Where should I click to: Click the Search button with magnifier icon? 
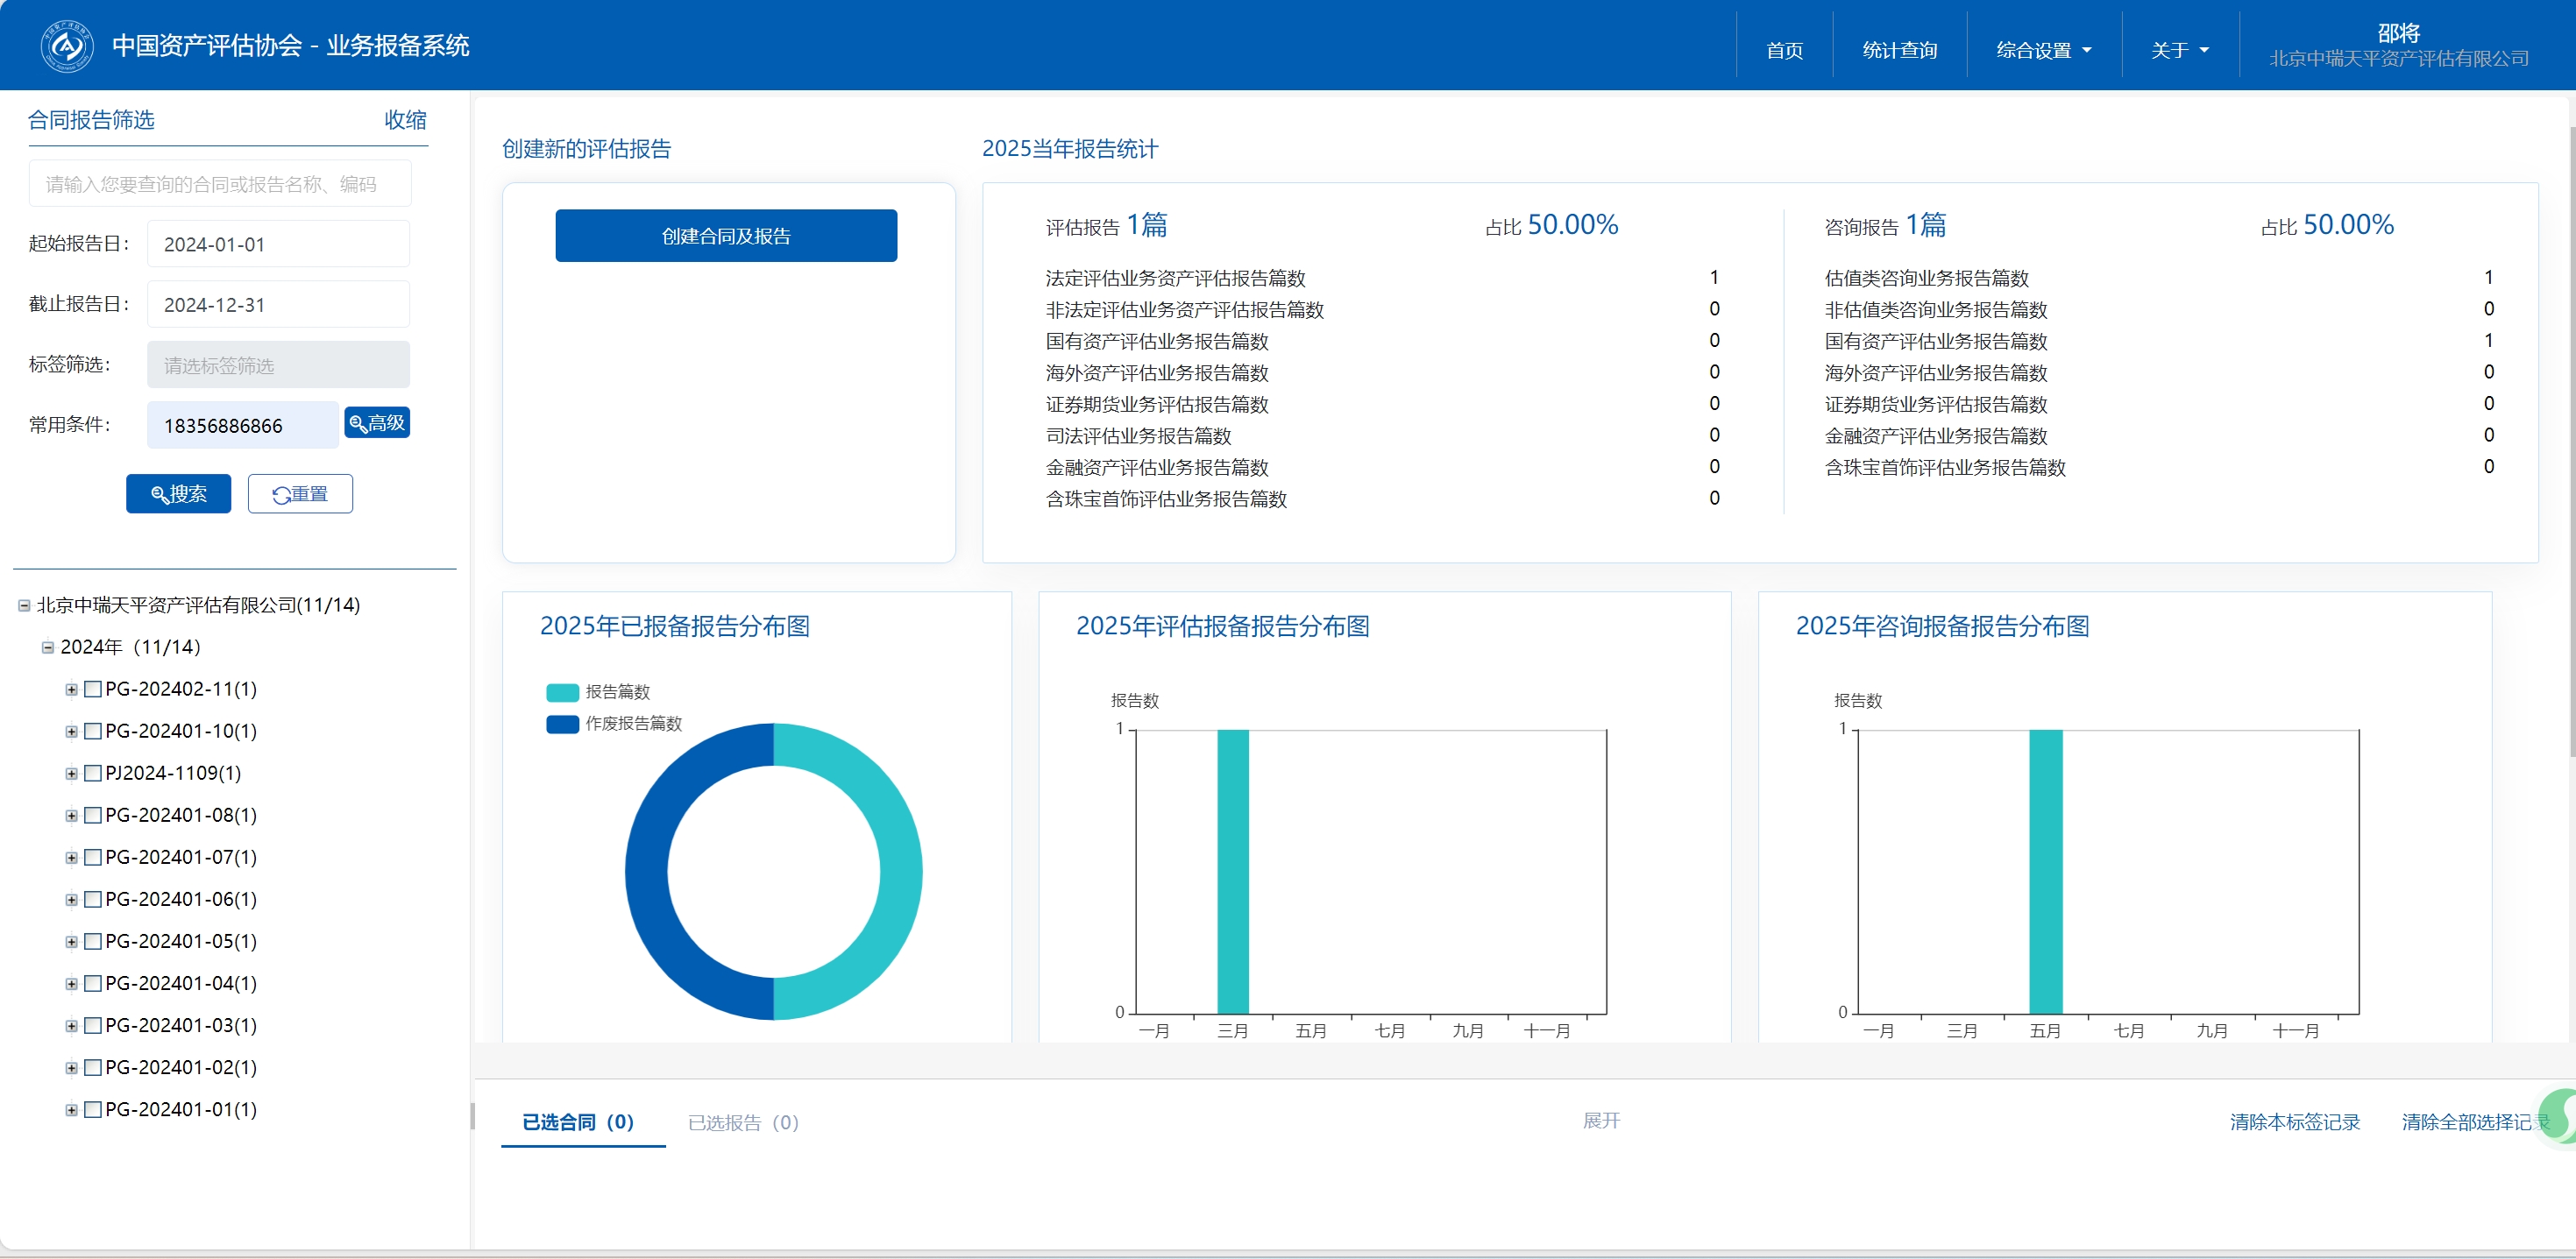coord(178,493)
